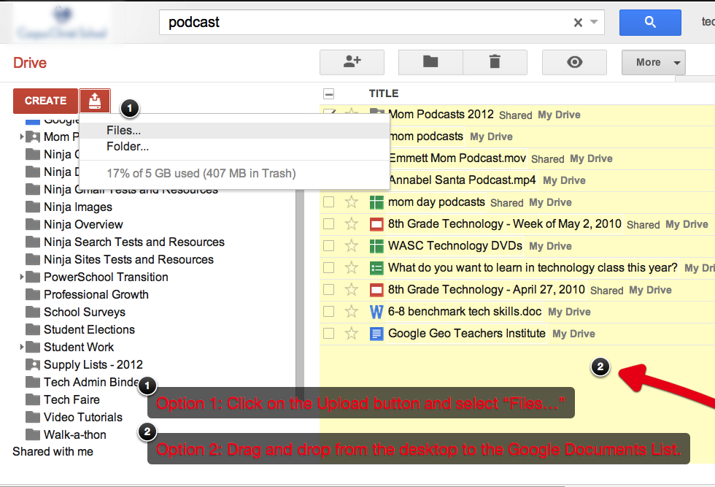Open Mom Podcasts 2012 folder link
715x487 pixels.
[x=441, y=114]
